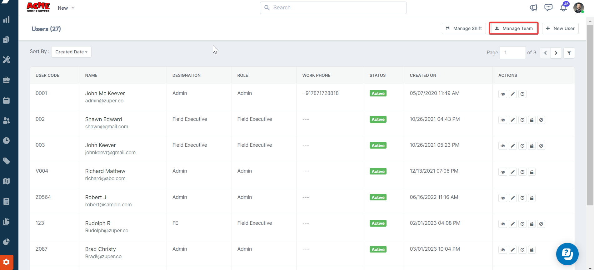Go to next page of users
Viewport: 594px width, 270px height.
(556, 53)
